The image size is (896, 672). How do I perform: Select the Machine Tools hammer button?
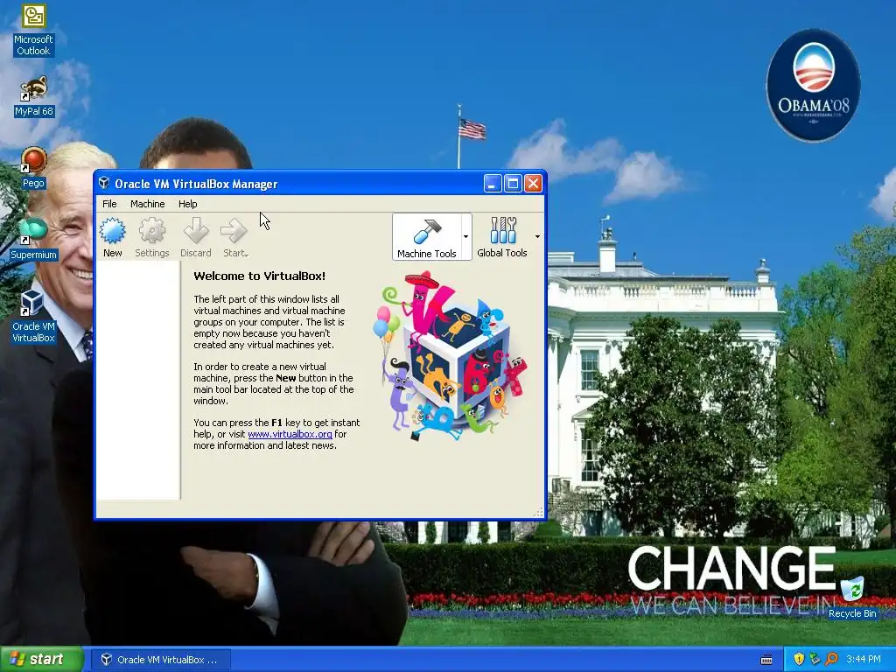(x=427, y=237)
